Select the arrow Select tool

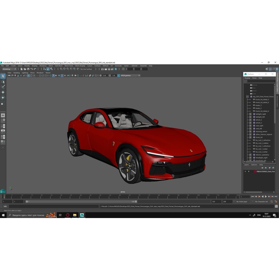3,76
